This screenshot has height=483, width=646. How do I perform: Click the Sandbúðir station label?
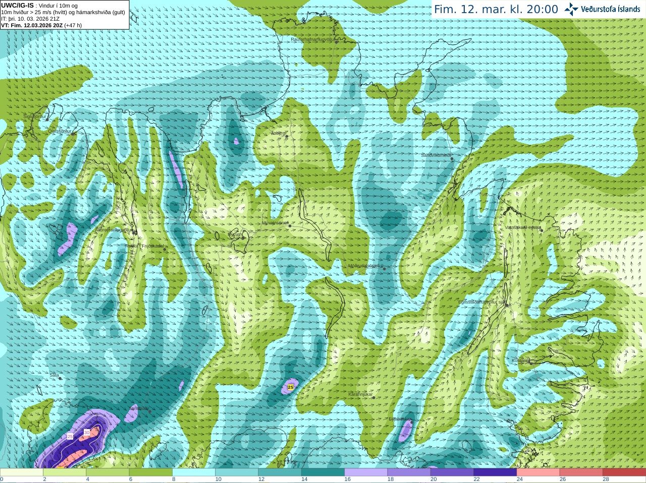tap(139, 408)
